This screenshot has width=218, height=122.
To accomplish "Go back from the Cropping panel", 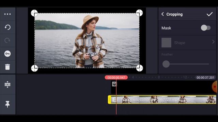I will [x=162, y=14].
